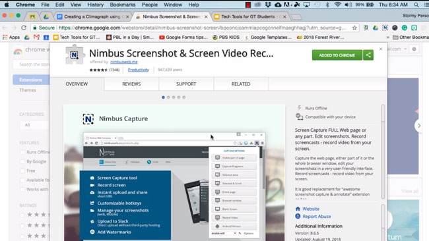Open the Edit menu
Image resolution: width=429 pixels, height=241 pixels.
click(59, 5)
